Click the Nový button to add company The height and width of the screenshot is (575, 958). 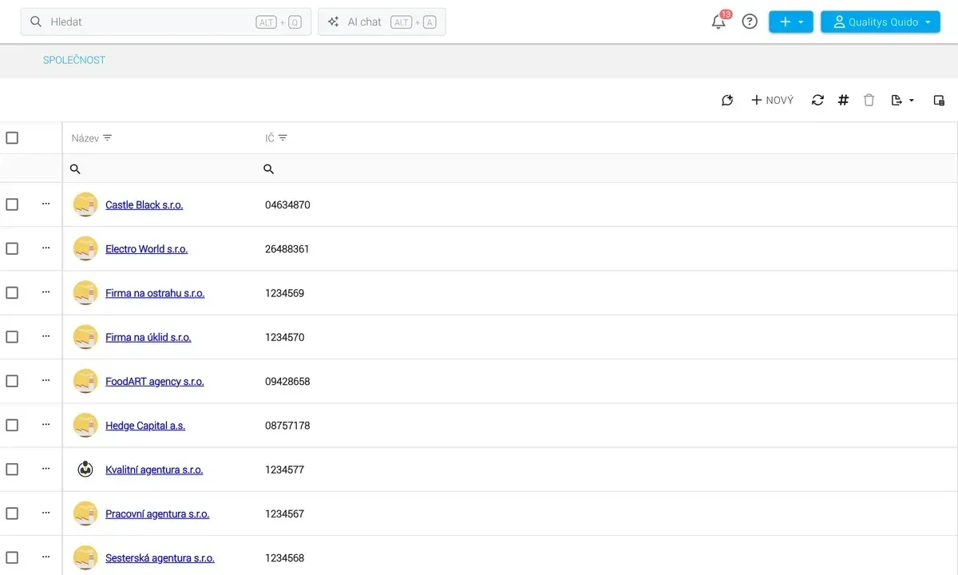[x=772, y=100]
